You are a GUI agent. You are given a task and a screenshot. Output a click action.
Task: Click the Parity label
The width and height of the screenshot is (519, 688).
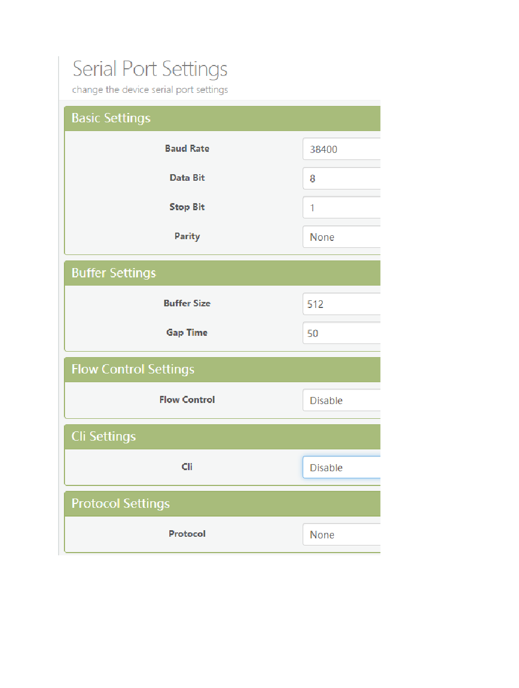187,236
